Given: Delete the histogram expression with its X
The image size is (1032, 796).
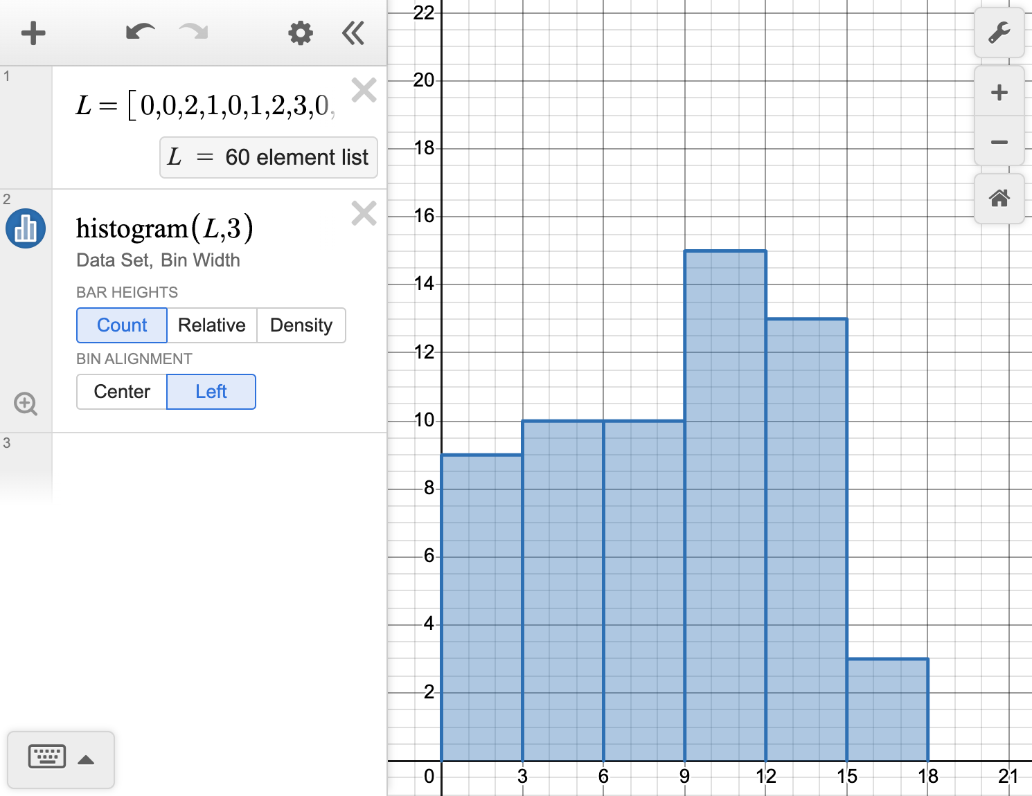Looking at the screenshot, I should coord(364,213).
